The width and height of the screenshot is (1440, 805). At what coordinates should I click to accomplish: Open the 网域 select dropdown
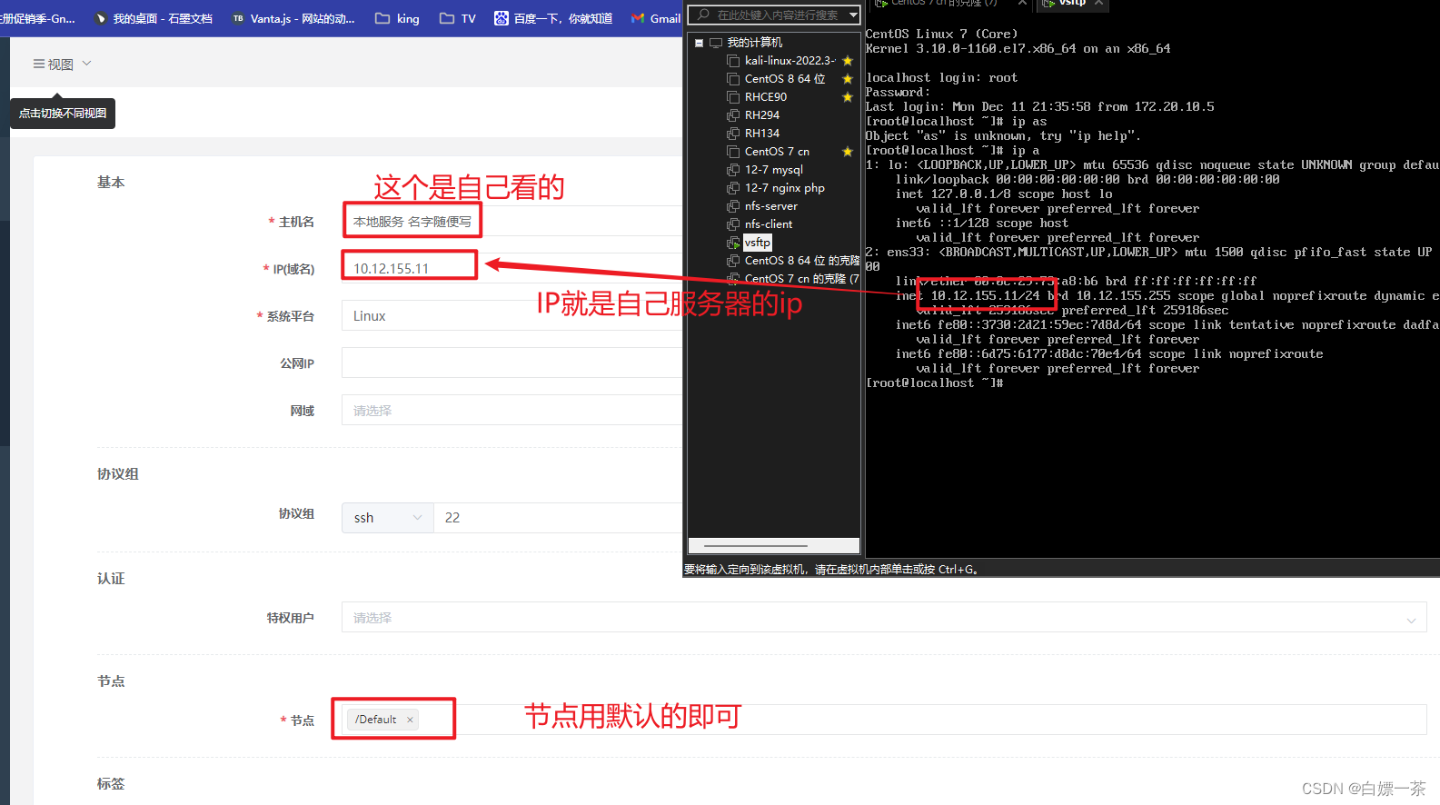[x=511, y=410]
